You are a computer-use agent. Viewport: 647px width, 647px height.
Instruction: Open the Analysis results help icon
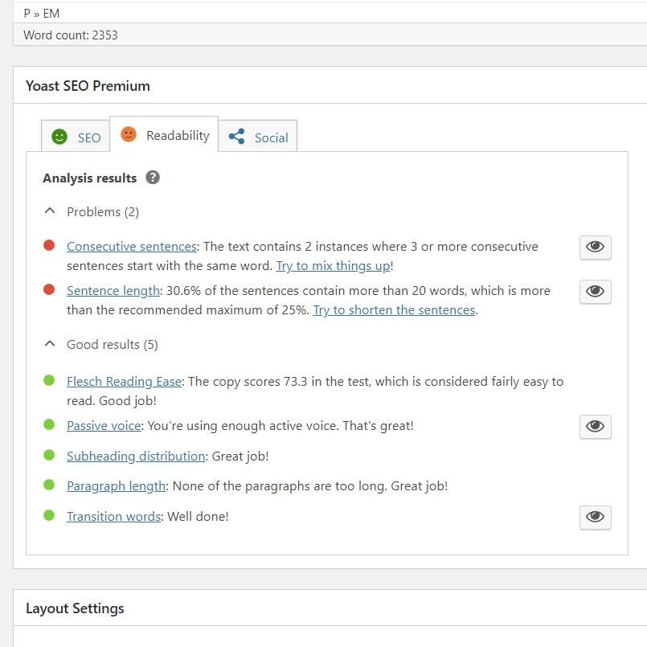pos(153,178)
